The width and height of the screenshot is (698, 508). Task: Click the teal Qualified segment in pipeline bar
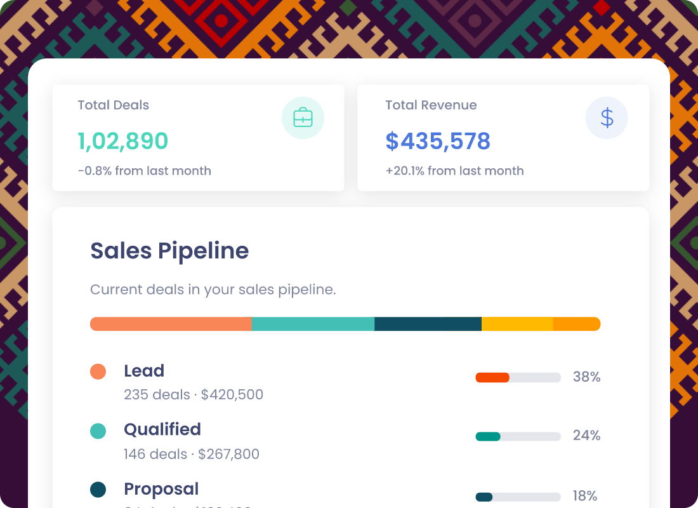point(313,324)
